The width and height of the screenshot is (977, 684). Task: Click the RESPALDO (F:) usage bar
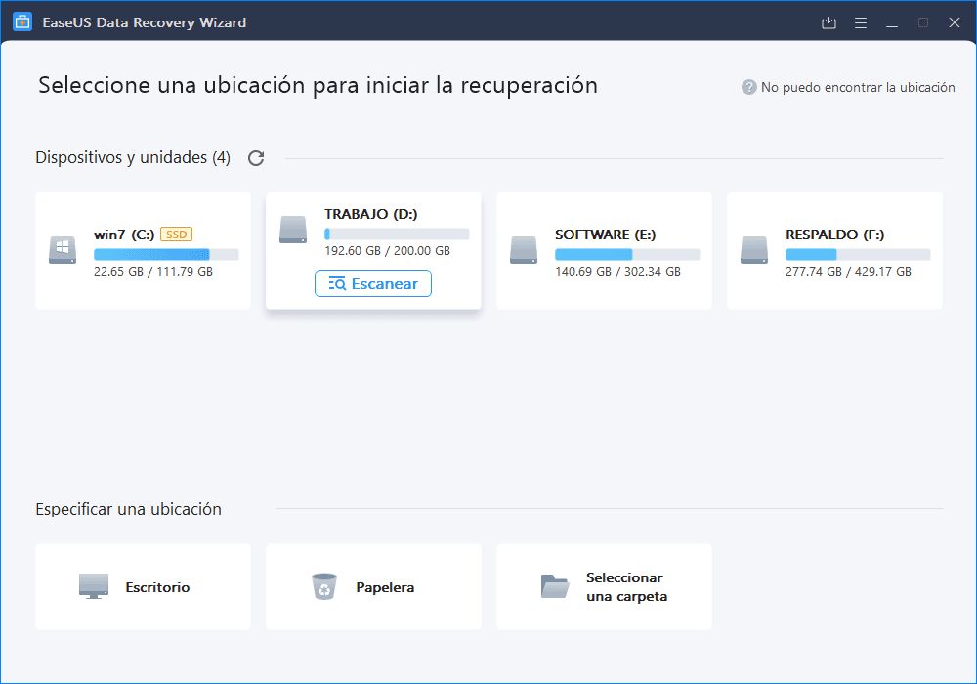point(858,254)
